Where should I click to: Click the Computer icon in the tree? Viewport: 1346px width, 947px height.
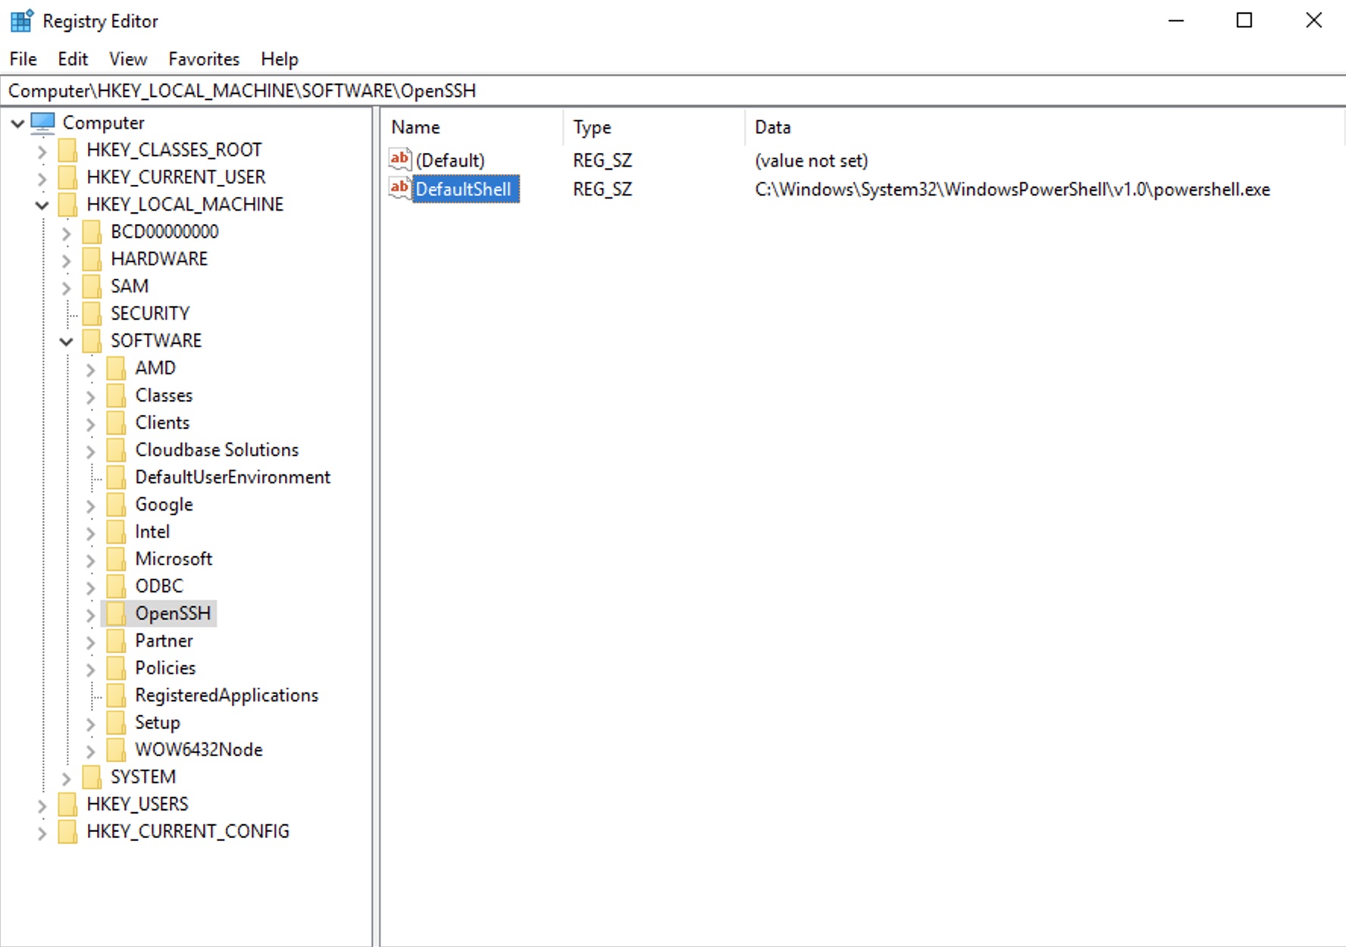click(43, 122)
